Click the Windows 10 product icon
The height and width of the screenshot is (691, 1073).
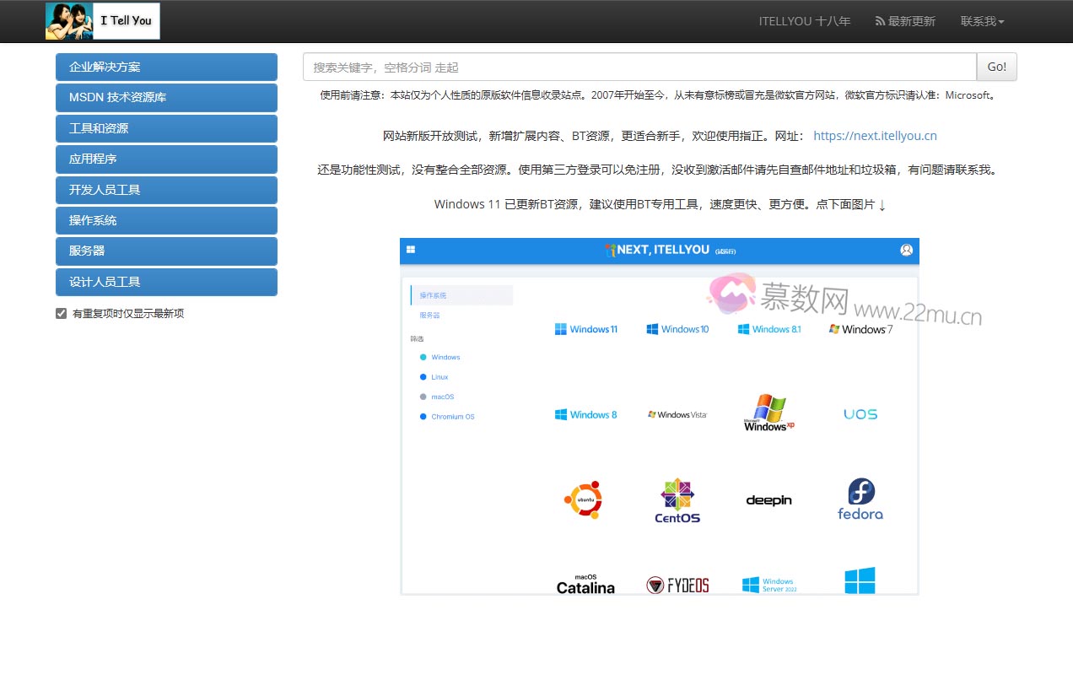pyautogui.click(x=651, y=329)
